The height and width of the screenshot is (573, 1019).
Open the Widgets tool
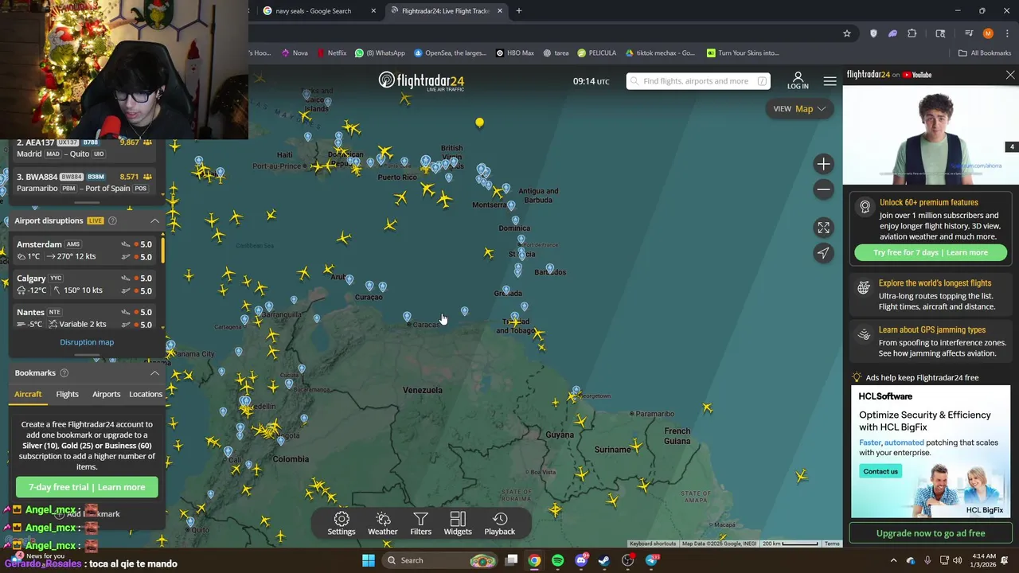coord(458,524)
